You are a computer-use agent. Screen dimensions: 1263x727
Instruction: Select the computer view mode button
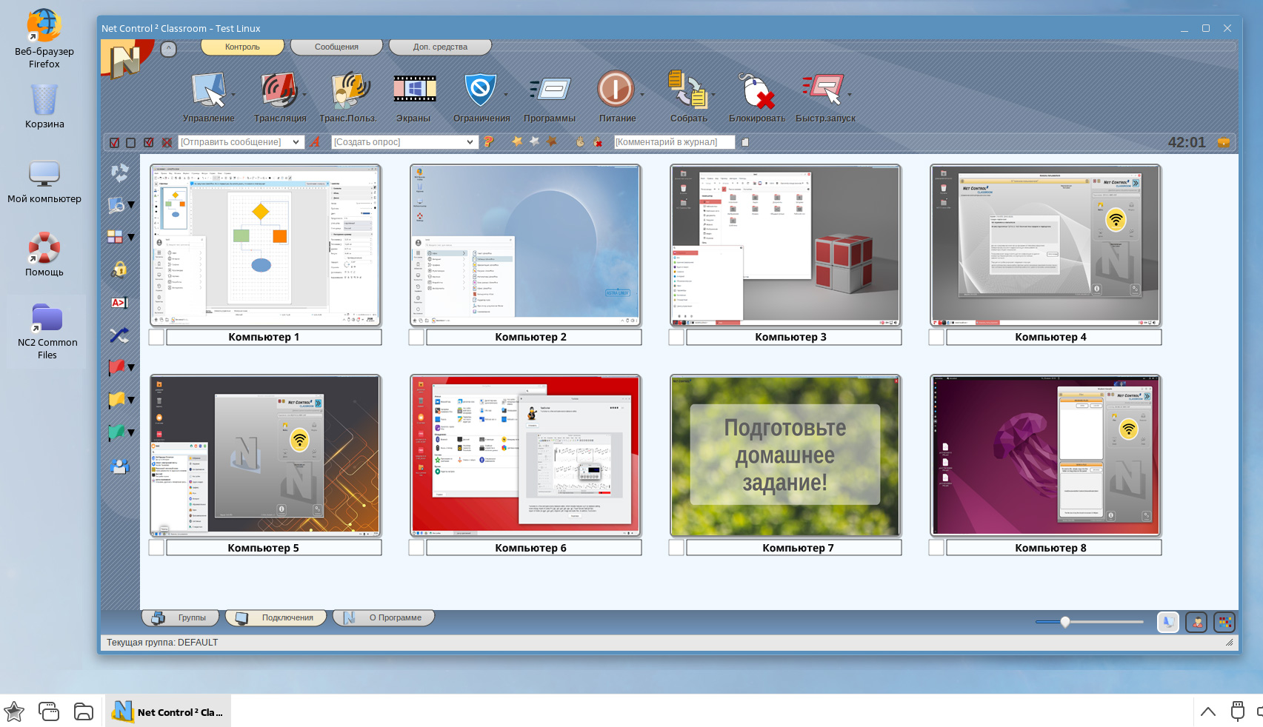click(x=1168, y=623)
